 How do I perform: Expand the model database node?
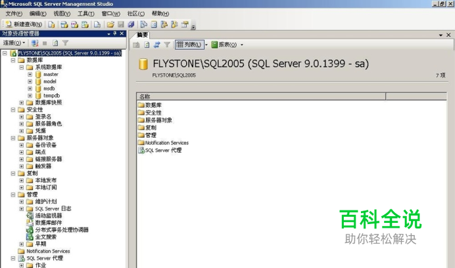(x=30, y=81)
